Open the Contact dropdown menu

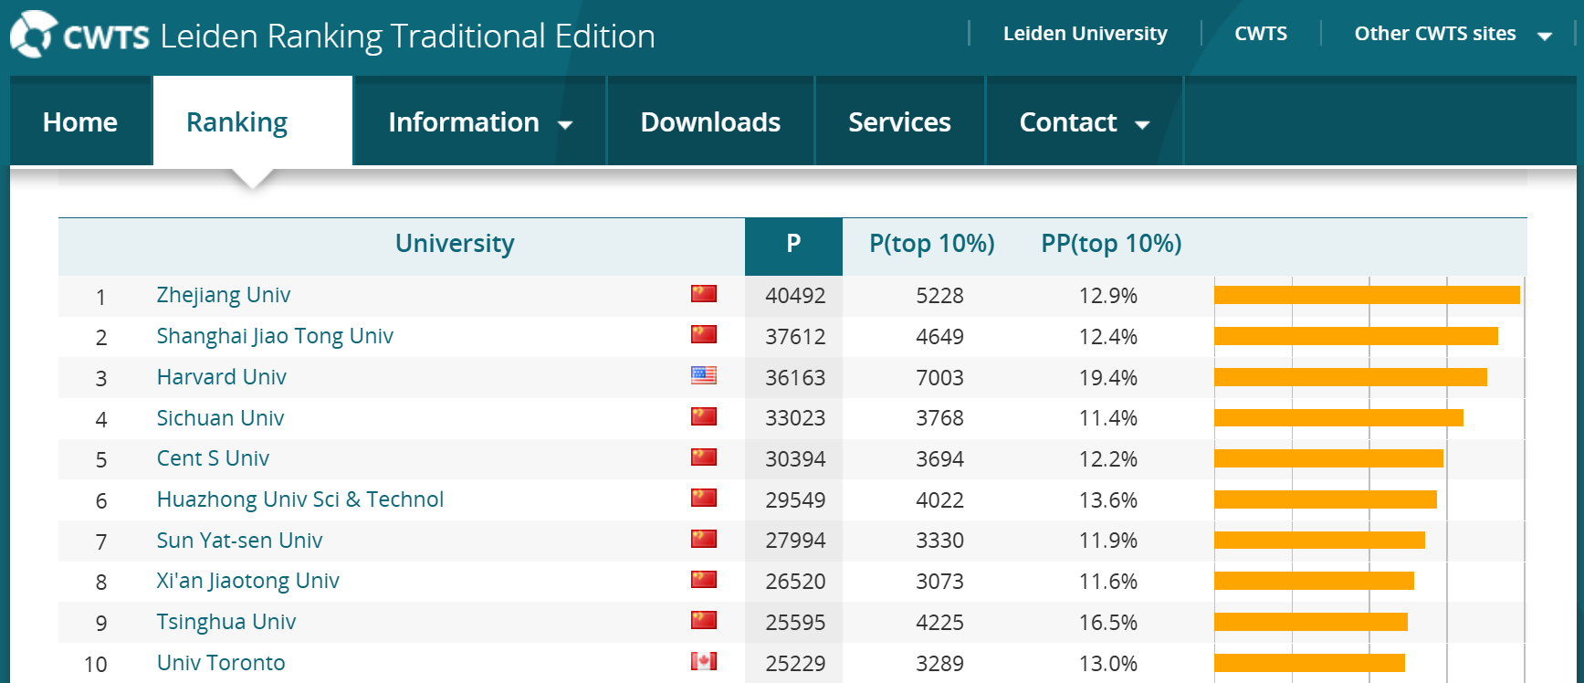coord(1084,122)
